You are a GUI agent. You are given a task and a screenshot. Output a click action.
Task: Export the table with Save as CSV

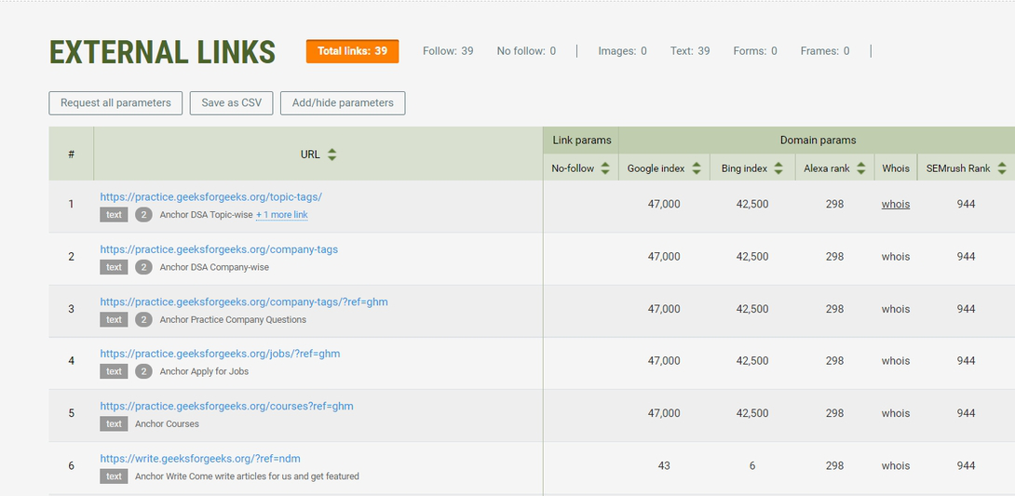231,103
